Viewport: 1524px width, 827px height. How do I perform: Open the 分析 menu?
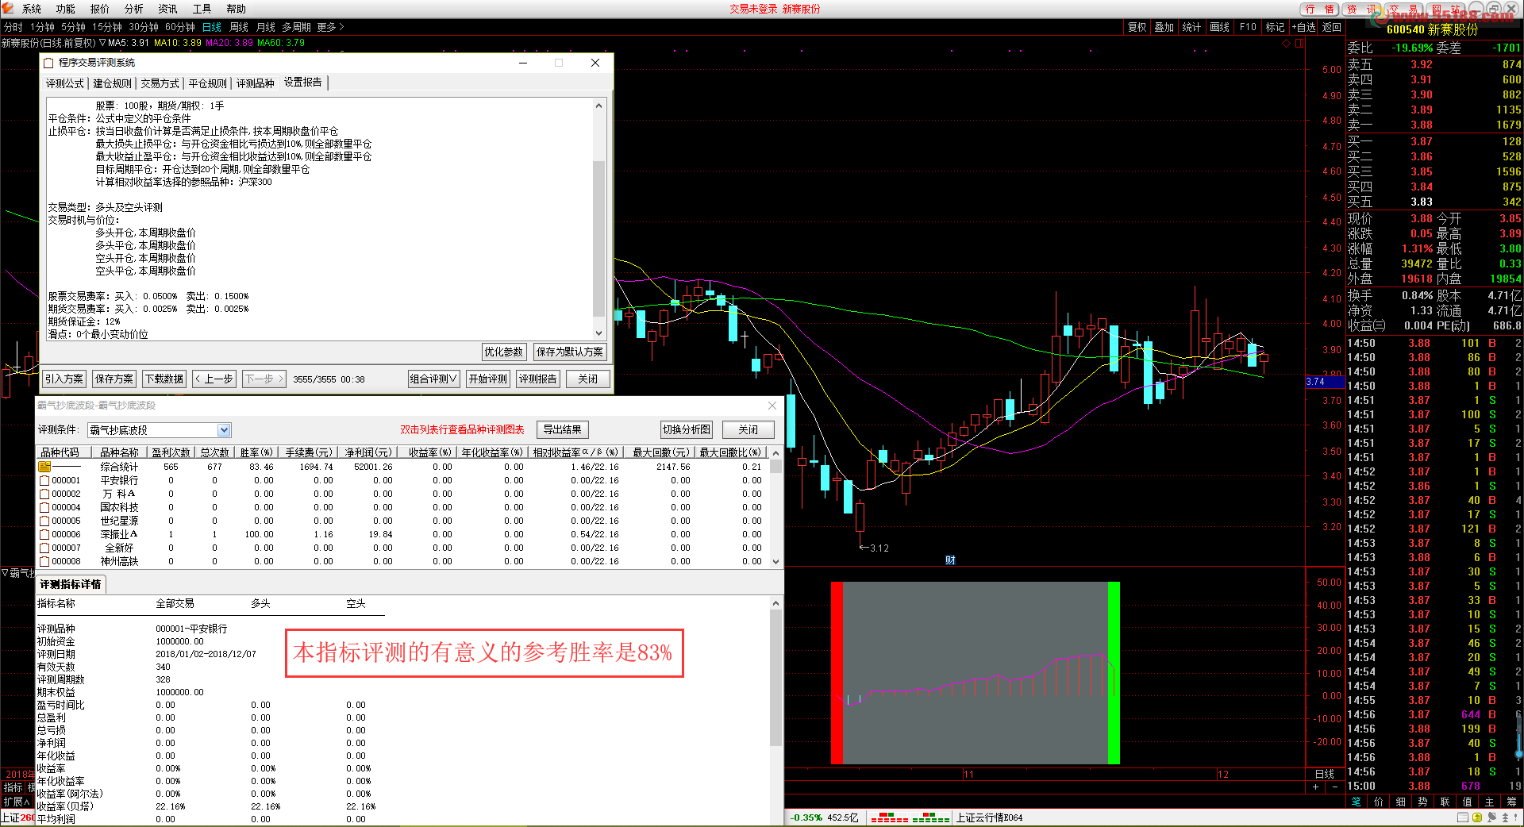click(x=133, y=9)
